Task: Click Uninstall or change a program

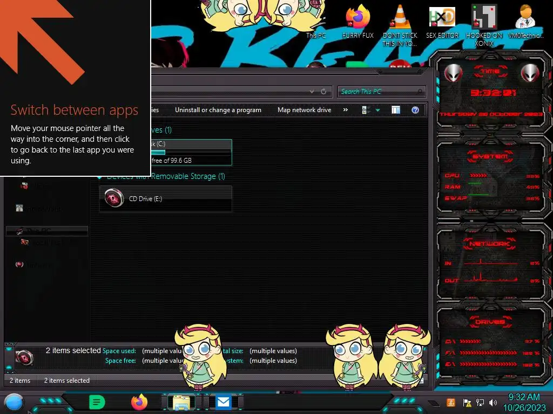Action: [218, 110]
